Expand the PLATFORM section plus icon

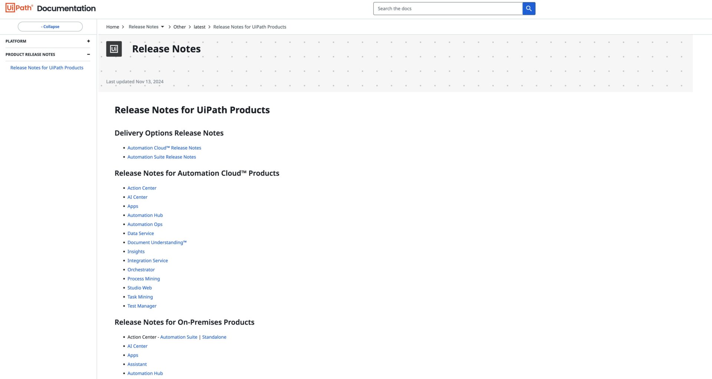click(88, 41)
